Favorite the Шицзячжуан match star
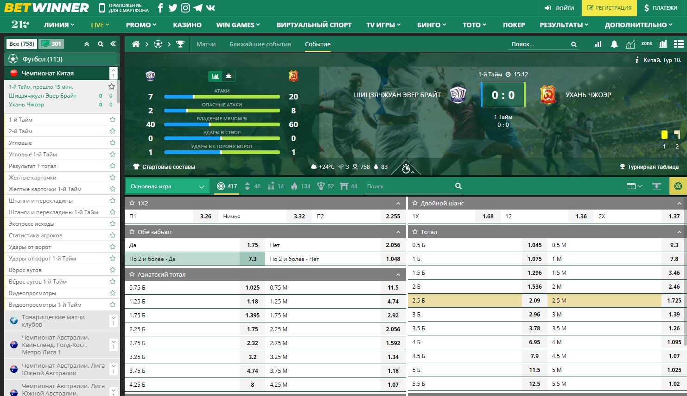The width and height of the screenshot is (687, 396). click(112, 87)
